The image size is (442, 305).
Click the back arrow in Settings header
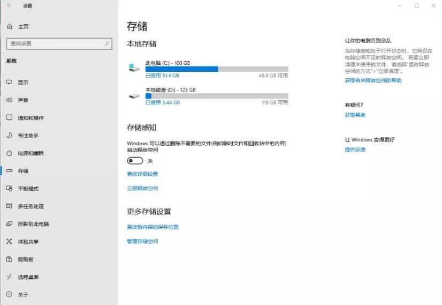point(9,6)
